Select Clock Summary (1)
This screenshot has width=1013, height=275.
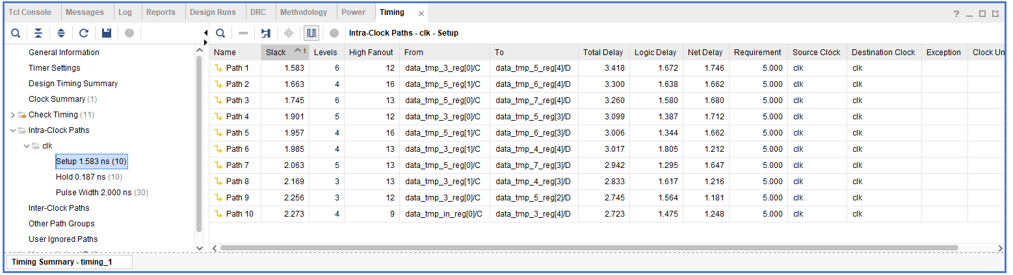tap(62, 99)
